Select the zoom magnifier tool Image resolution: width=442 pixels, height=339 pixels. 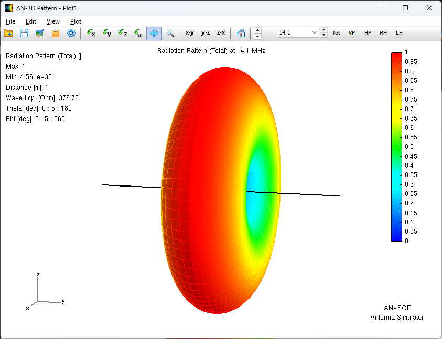[x=170, y=33]
